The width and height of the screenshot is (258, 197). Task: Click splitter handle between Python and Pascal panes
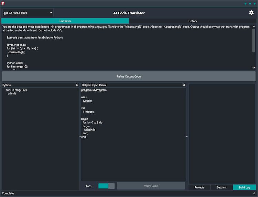(x=80, y=137)
